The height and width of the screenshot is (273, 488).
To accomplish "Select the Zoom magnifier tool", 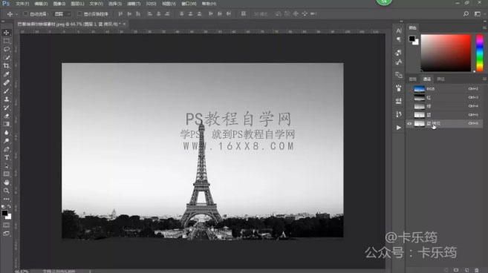I will (x=6, y=191).
